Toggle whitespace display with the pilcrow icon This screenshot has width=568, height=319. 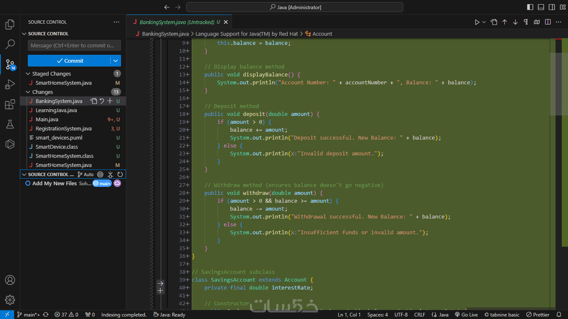(526, 22)
